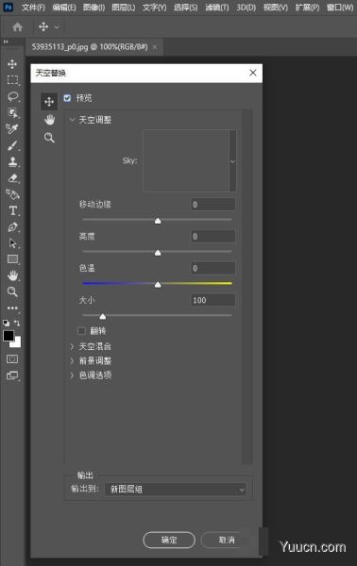Select Zoom tool in Sky Replacement dialog
This screenshot has width=357, height=566.
(x=49, y=138)
